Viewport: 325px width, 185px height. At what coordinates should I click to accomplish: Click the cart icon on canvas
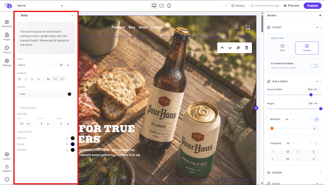click(248, 27)
